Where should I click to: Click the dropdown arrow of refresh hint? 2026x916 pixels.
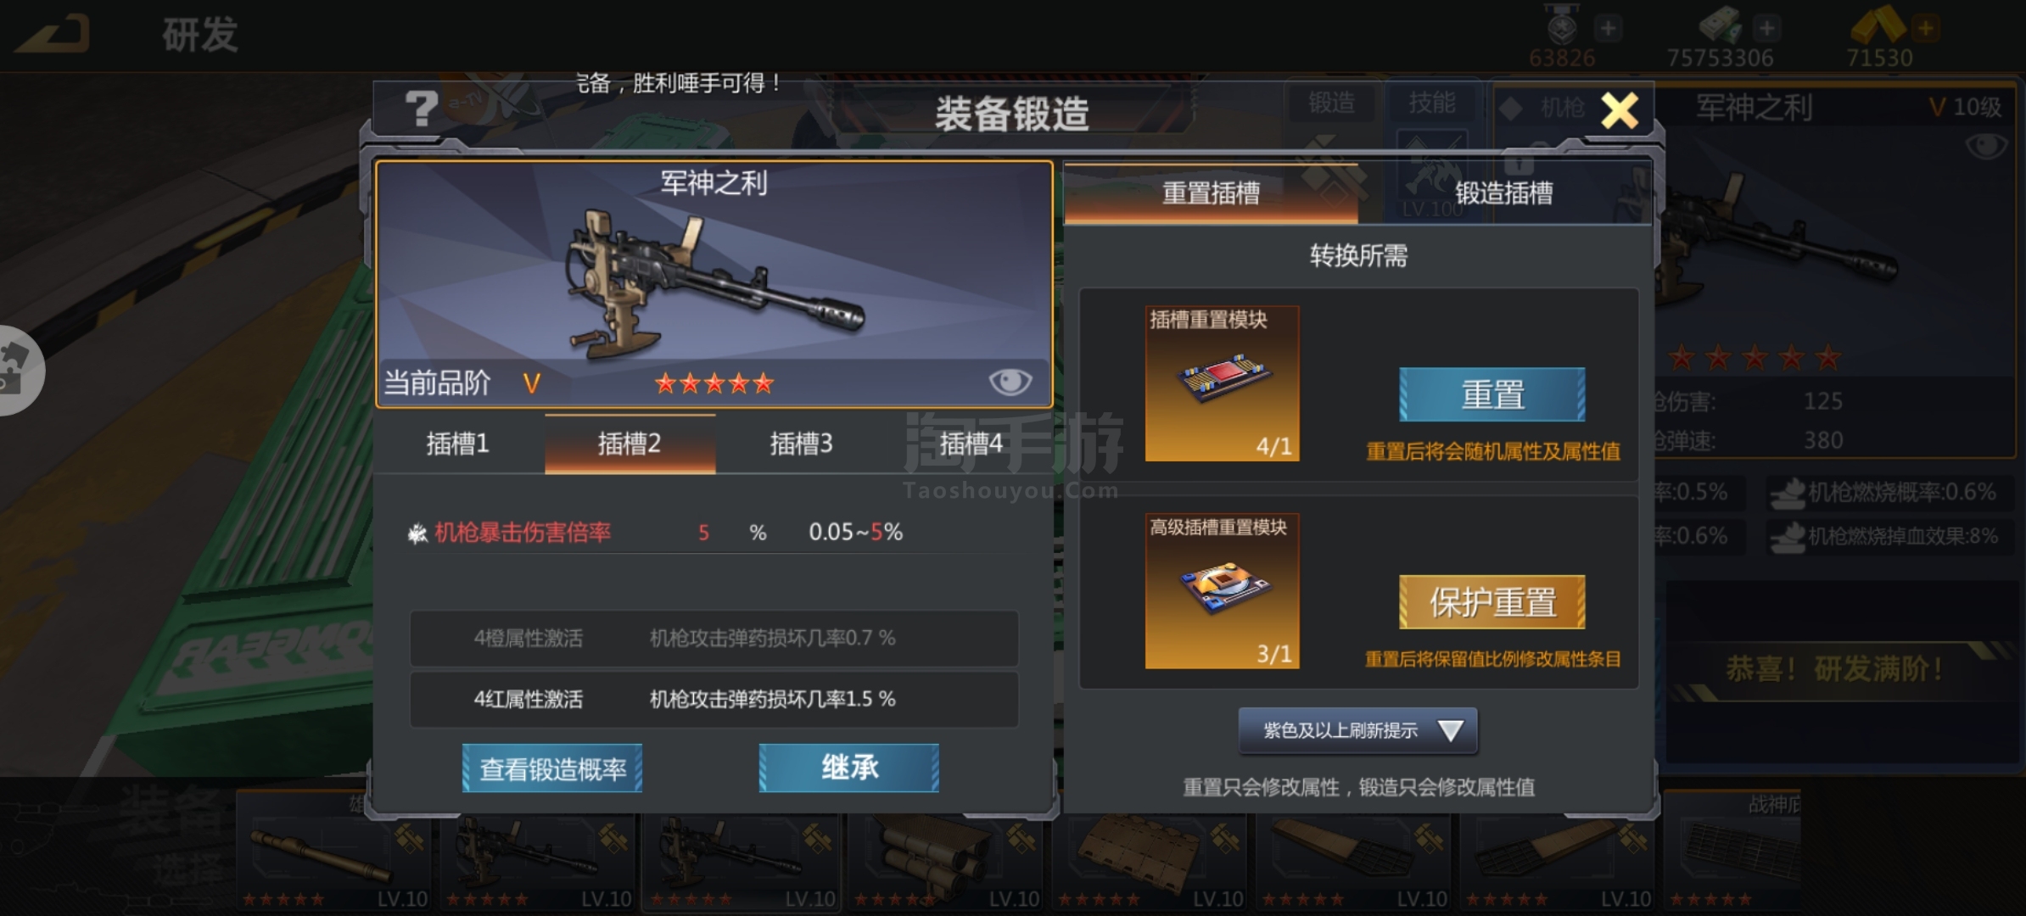1450,730
